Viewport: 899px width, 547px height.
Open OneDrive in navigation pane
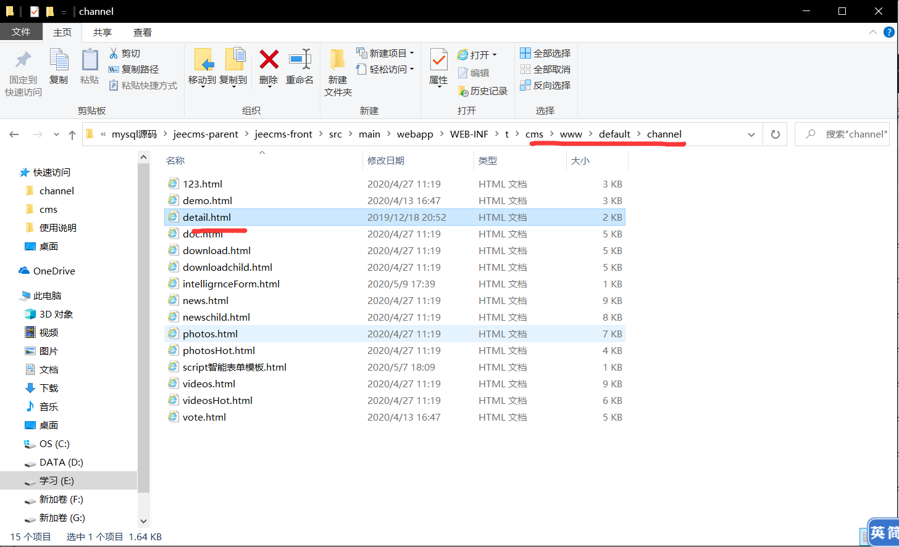(54, 271)
